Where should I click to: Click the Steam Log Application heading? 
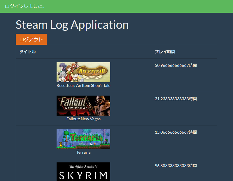[72, 25]
